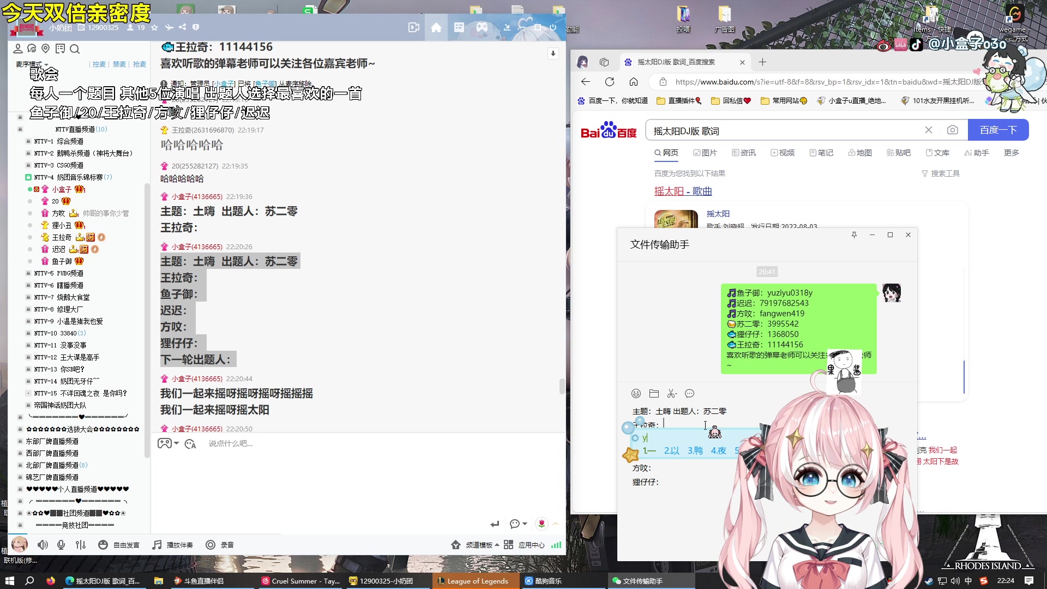Open Baidu 搜索工具 filter

tap(941, 173)
